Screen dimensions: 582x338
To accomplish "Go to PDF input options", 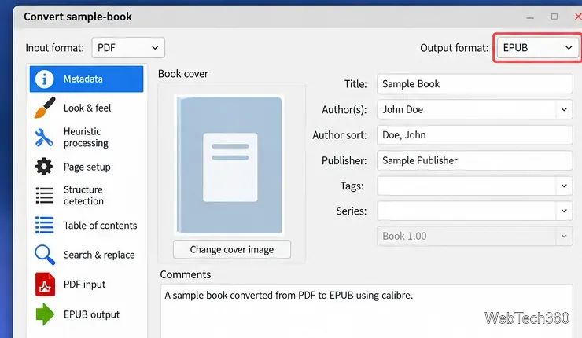I will coord(87,285).
